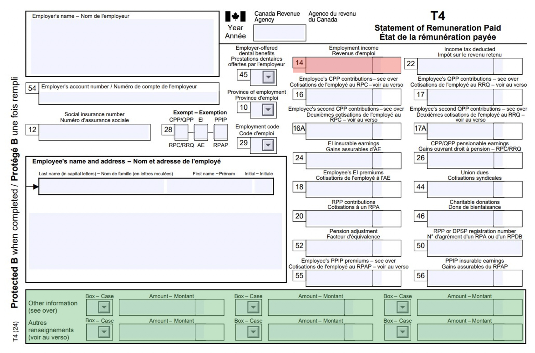Open the box 10 province of employment dropdown
Image resolution: width=535 pixels, height=353 pixels.
click(x=268, y=110)
